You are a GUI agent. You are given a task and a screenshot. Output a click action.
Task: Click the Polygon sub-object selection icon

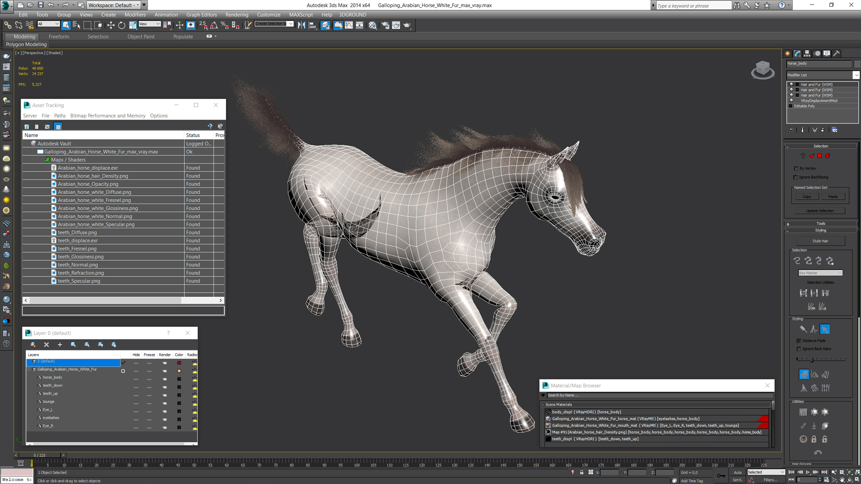pyautogui.click(x=820, y=156)
